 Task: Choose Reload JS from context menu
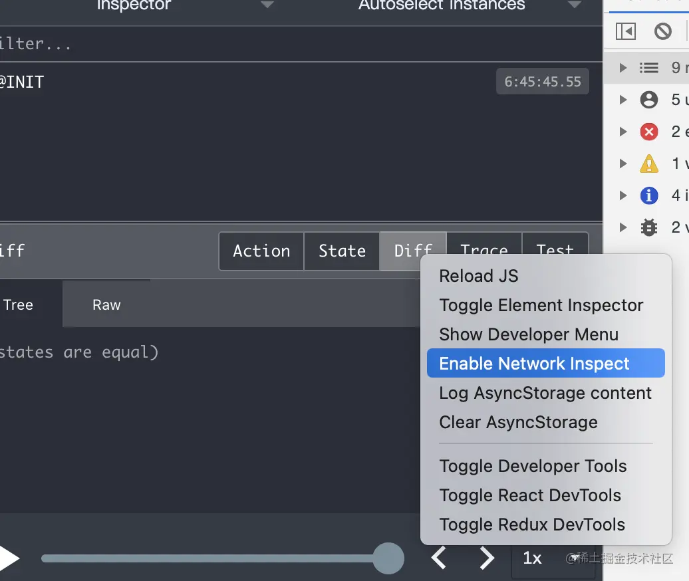click(x=546, y=277)
